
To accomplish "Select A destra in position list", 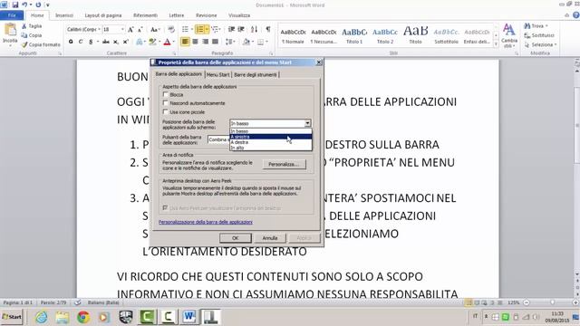I will pyautogui.click(x=271, y=142).
